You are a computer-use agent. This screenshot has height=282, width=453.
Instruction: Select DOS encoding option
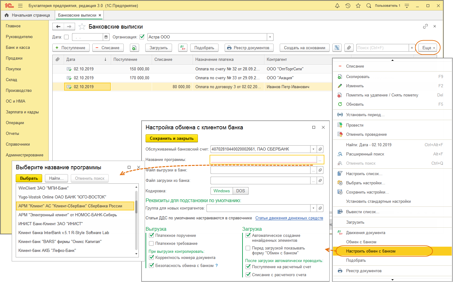point(241,191)
